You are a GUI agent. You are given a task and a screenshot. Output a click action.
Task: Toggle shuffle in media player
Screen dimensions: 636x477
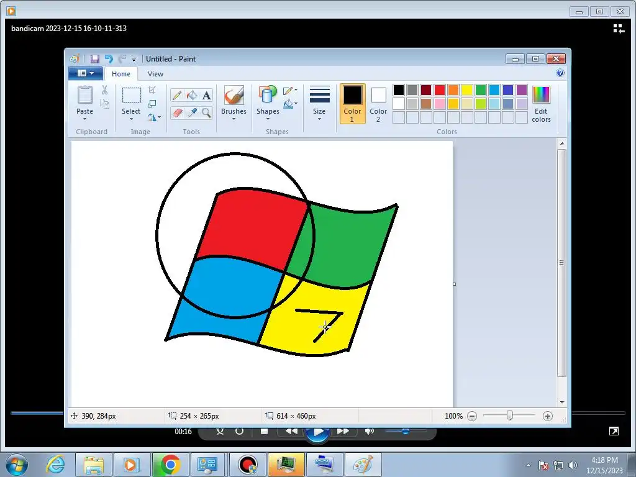coord(220,431)
